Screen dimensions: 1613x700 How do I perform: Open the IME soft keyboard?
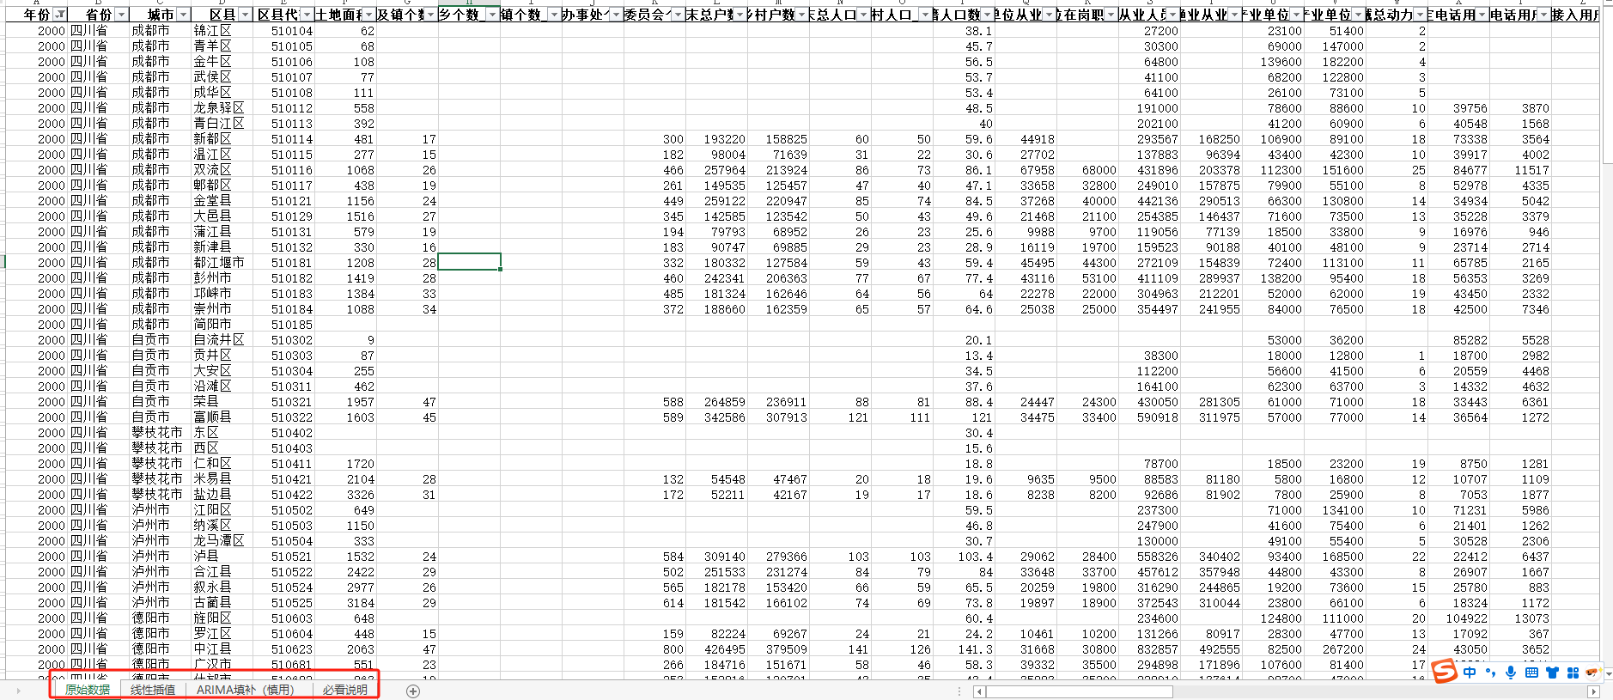[x=1531, y=673]
